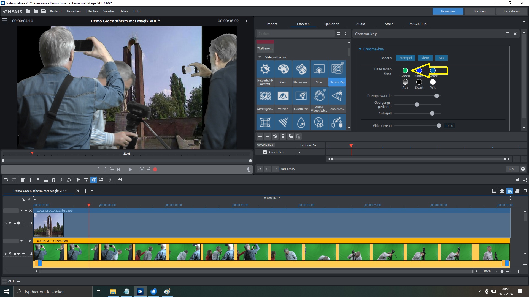Open project folder icon in top bar
The width and height of the screenshot is (529, 297).
(36, 11)
